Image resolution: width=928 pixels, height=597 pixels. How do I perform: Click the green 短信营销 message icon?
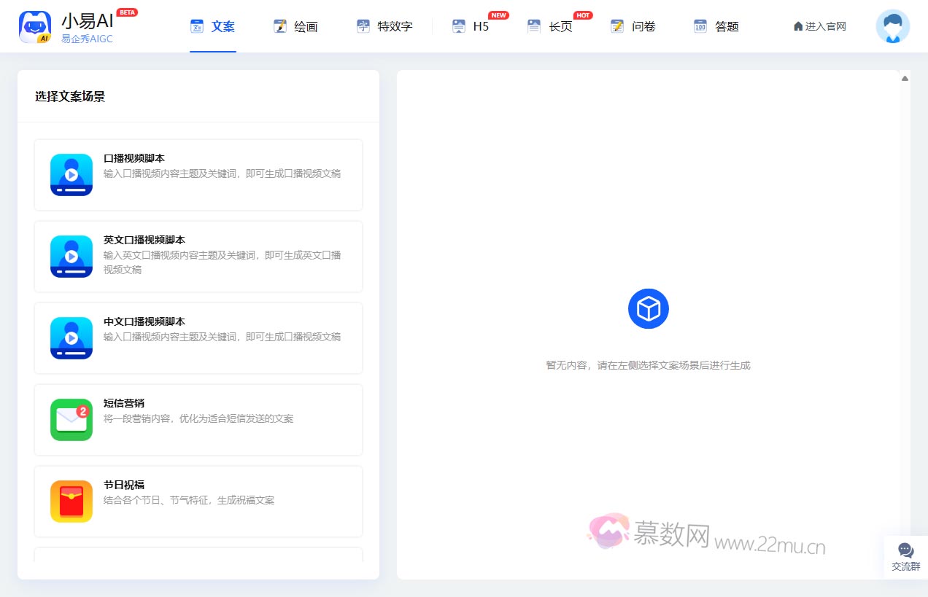tap(71, 420)
